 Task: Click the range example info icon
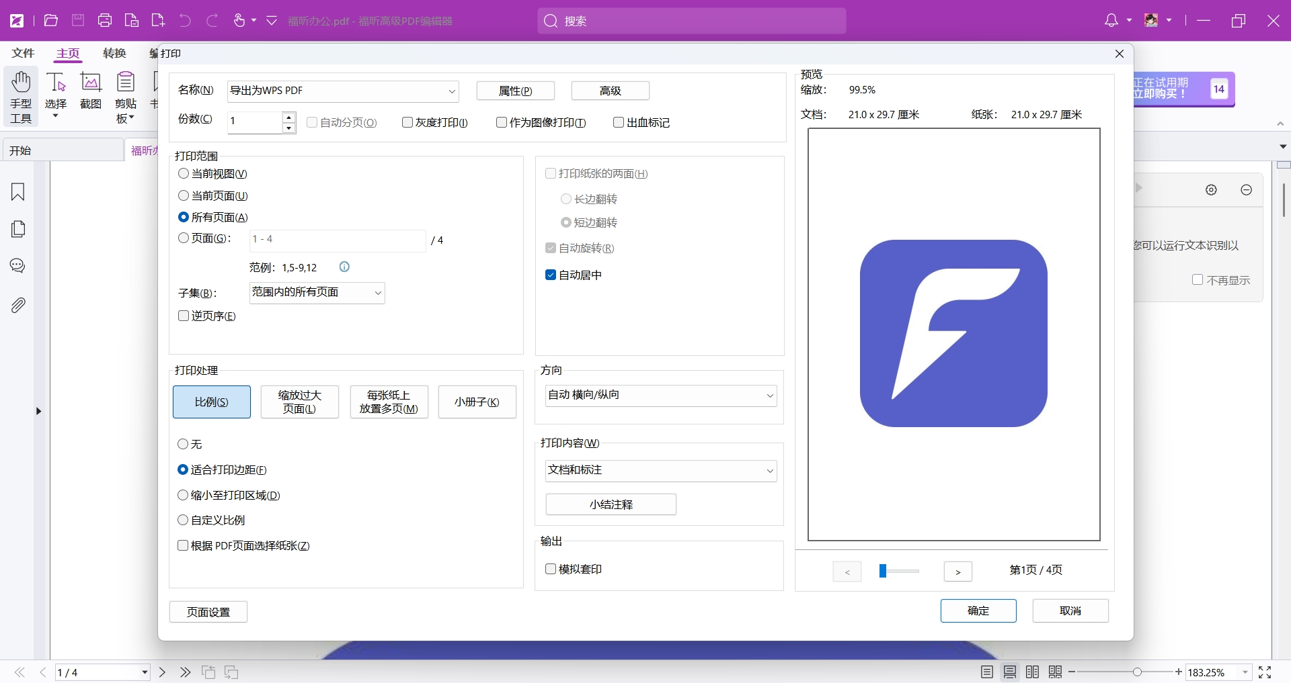pos(344,267)
